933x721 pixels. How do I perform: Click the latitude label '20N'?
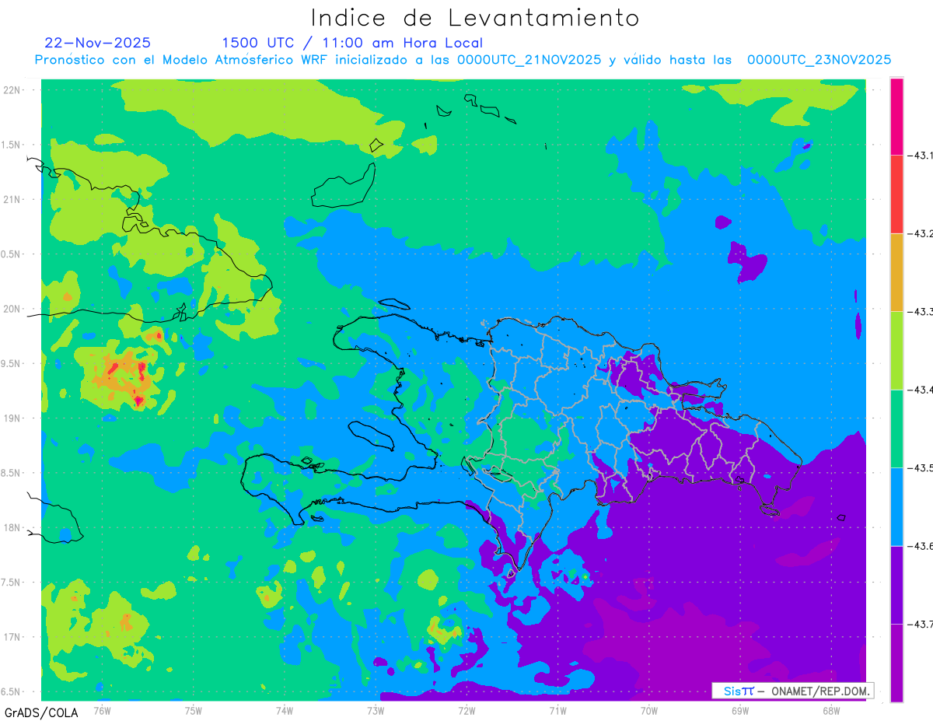point(12,309)
